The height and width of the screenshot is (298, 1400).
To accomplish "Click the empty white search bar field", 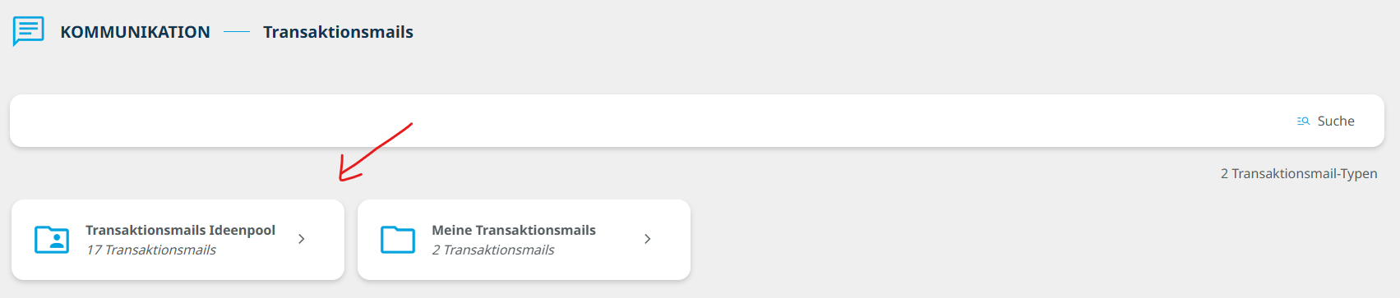I will [649, 121].
